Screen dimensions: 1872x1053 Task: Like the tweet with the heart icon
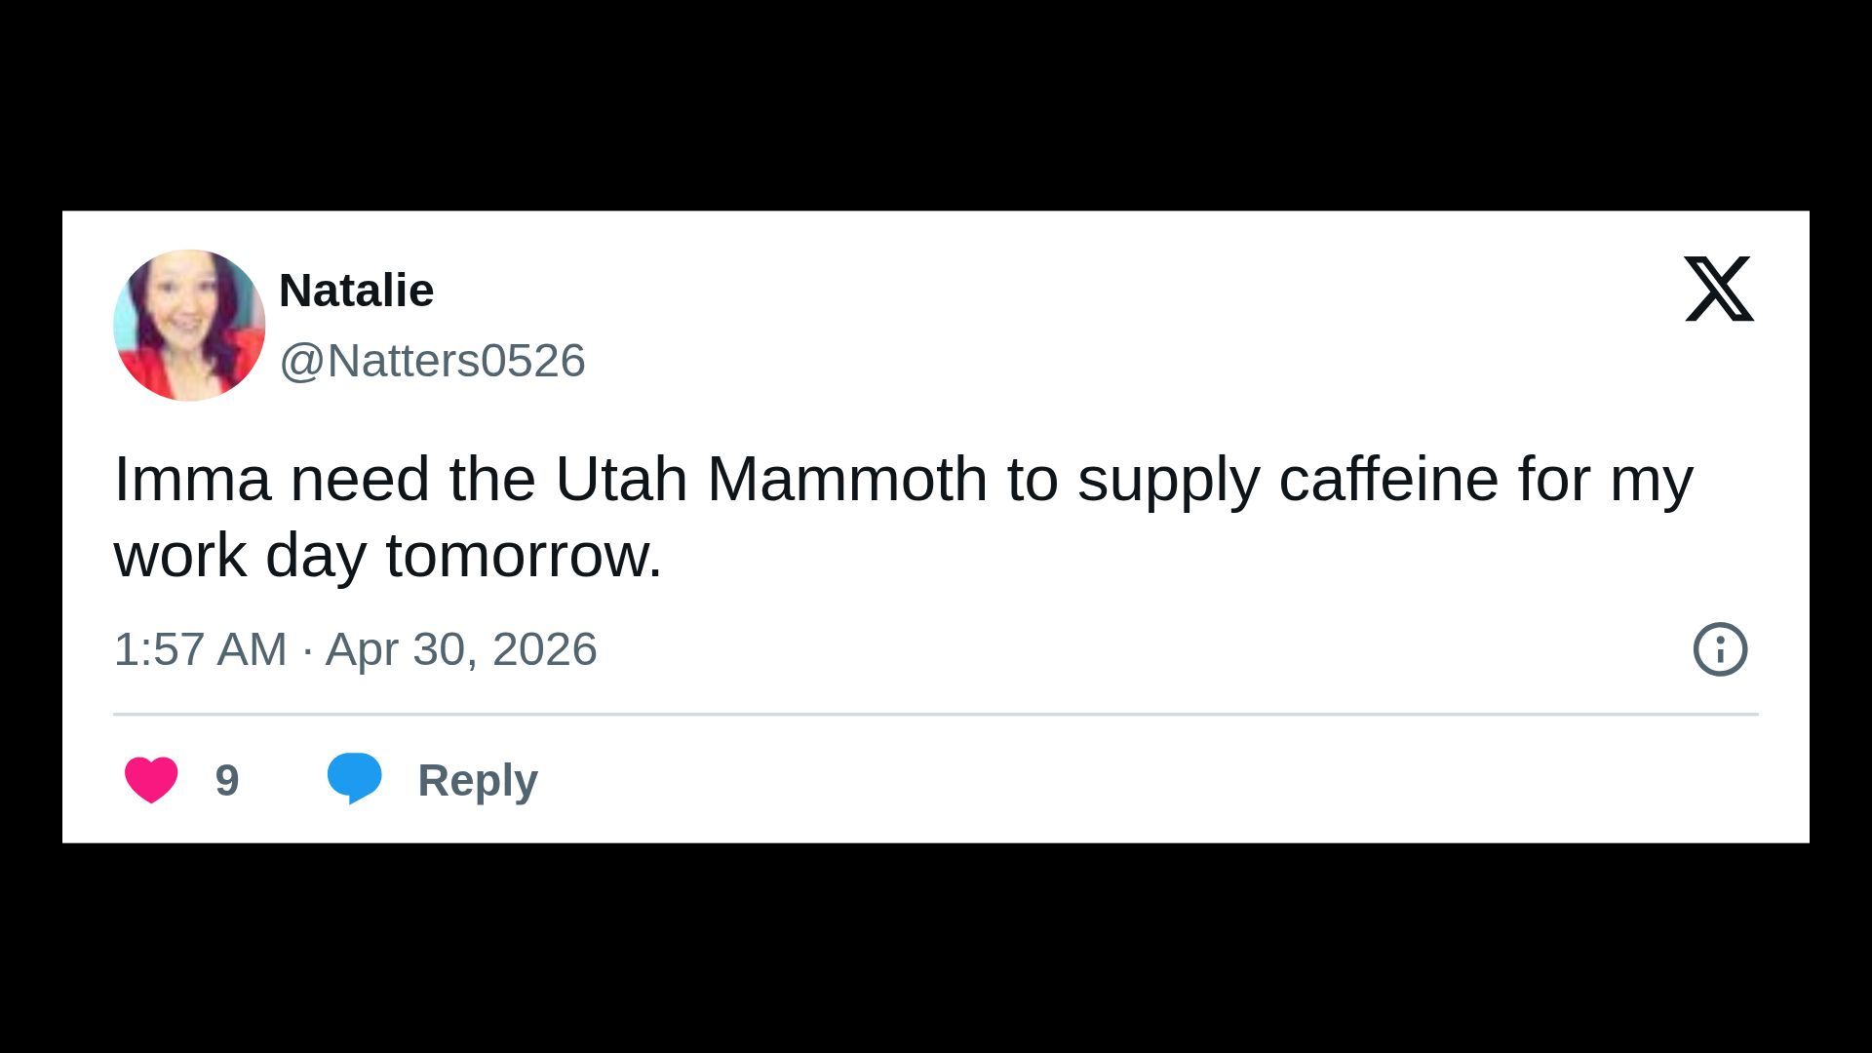pos(151,780)
